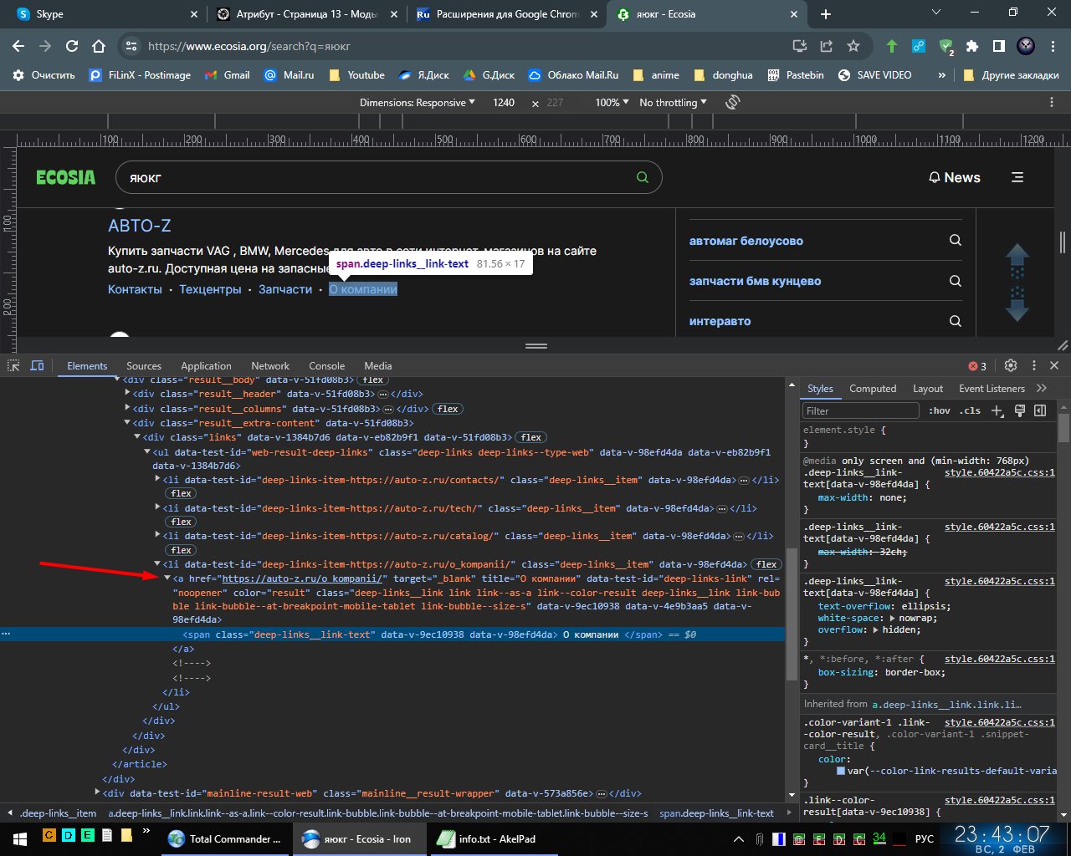Open device toolbar more options menu
This screenshot has width=1071, height=856.
[x=1052, y=102]
